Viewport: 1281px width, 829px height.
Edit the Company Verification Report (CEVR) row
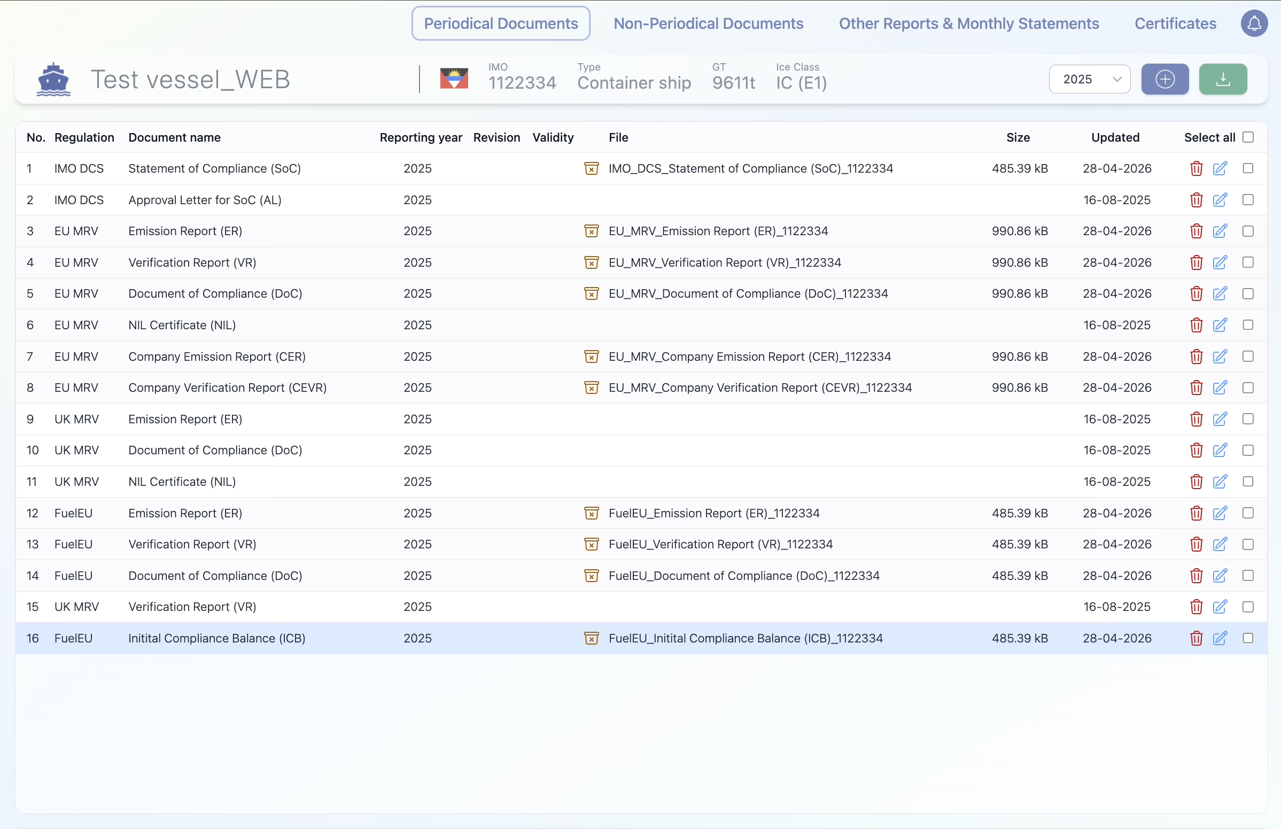(x=1220, y=388)
